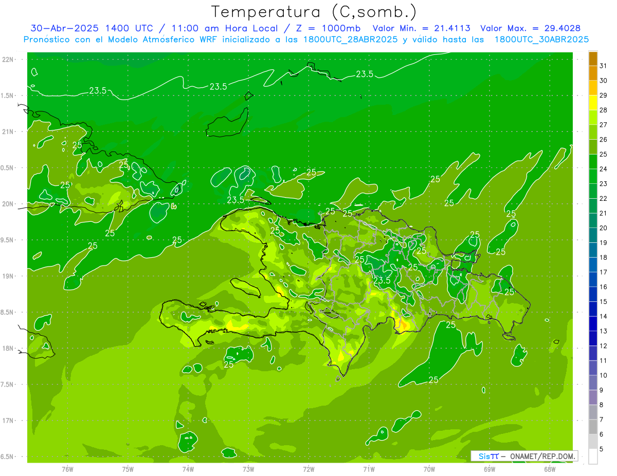Pick the yellow colorbar swatch between 28 and 29

pos(593,103)
